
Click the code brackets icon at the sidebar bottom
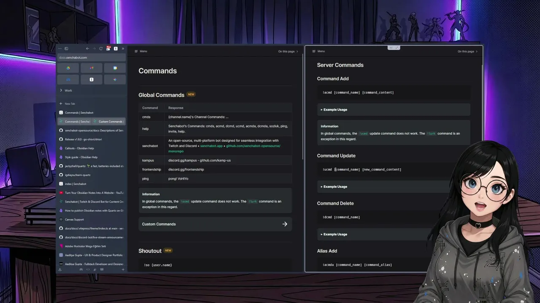[x=88, y=269]
